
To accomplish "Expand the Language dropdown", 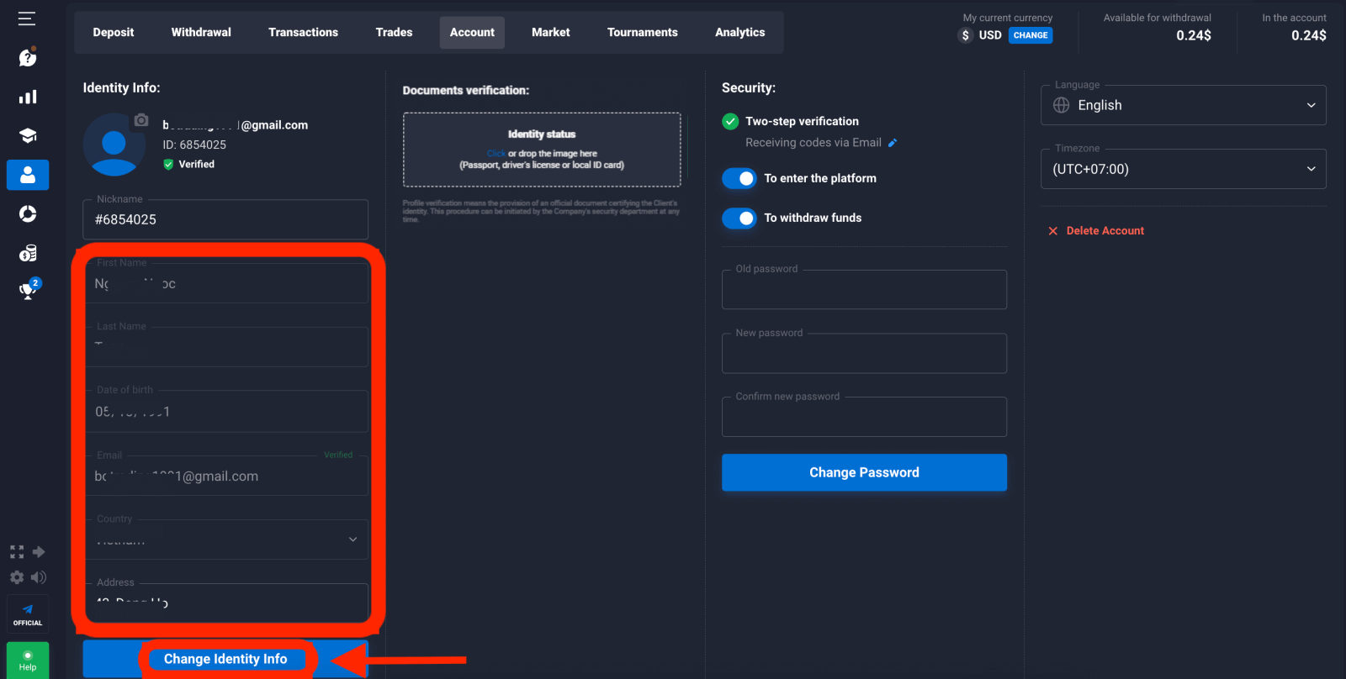I will (x=1183, y=105).
